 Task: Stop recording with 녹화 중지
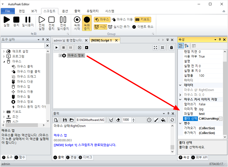pyautogui.click(x=87, y=23)
